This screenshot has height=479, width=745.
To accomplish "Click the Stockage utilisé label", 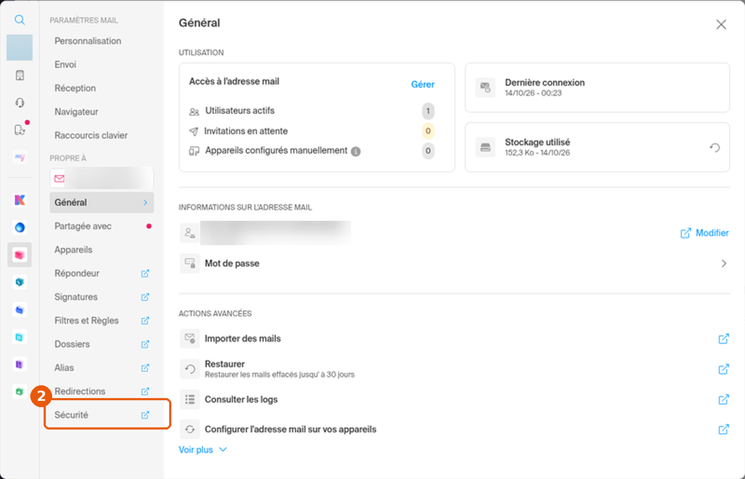I will point(537,142).
